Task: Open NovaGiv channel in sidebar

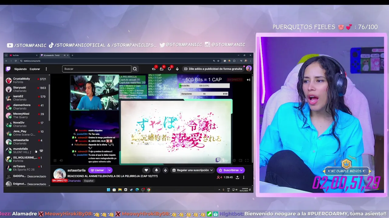Action: pyautogui.click(x=27, y=124)
